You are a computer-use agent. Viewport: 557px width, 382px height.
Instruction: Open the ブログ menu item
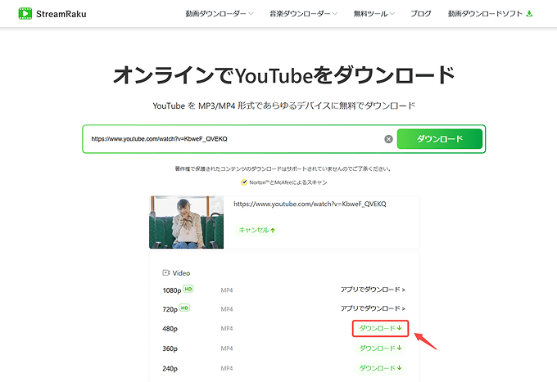pyautogui.click(x=420, y=14)
